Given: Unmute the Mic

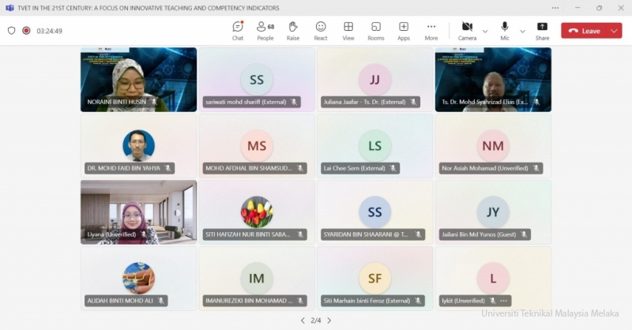Looking at the screenshot, I should 505,31.
